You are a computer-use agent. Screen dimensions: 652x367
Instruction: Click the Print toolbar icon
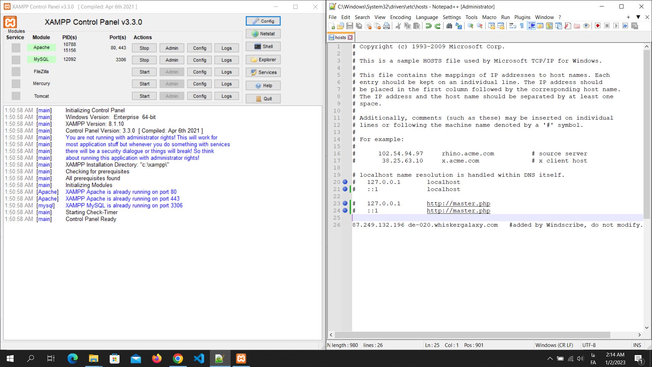point(386,26)
